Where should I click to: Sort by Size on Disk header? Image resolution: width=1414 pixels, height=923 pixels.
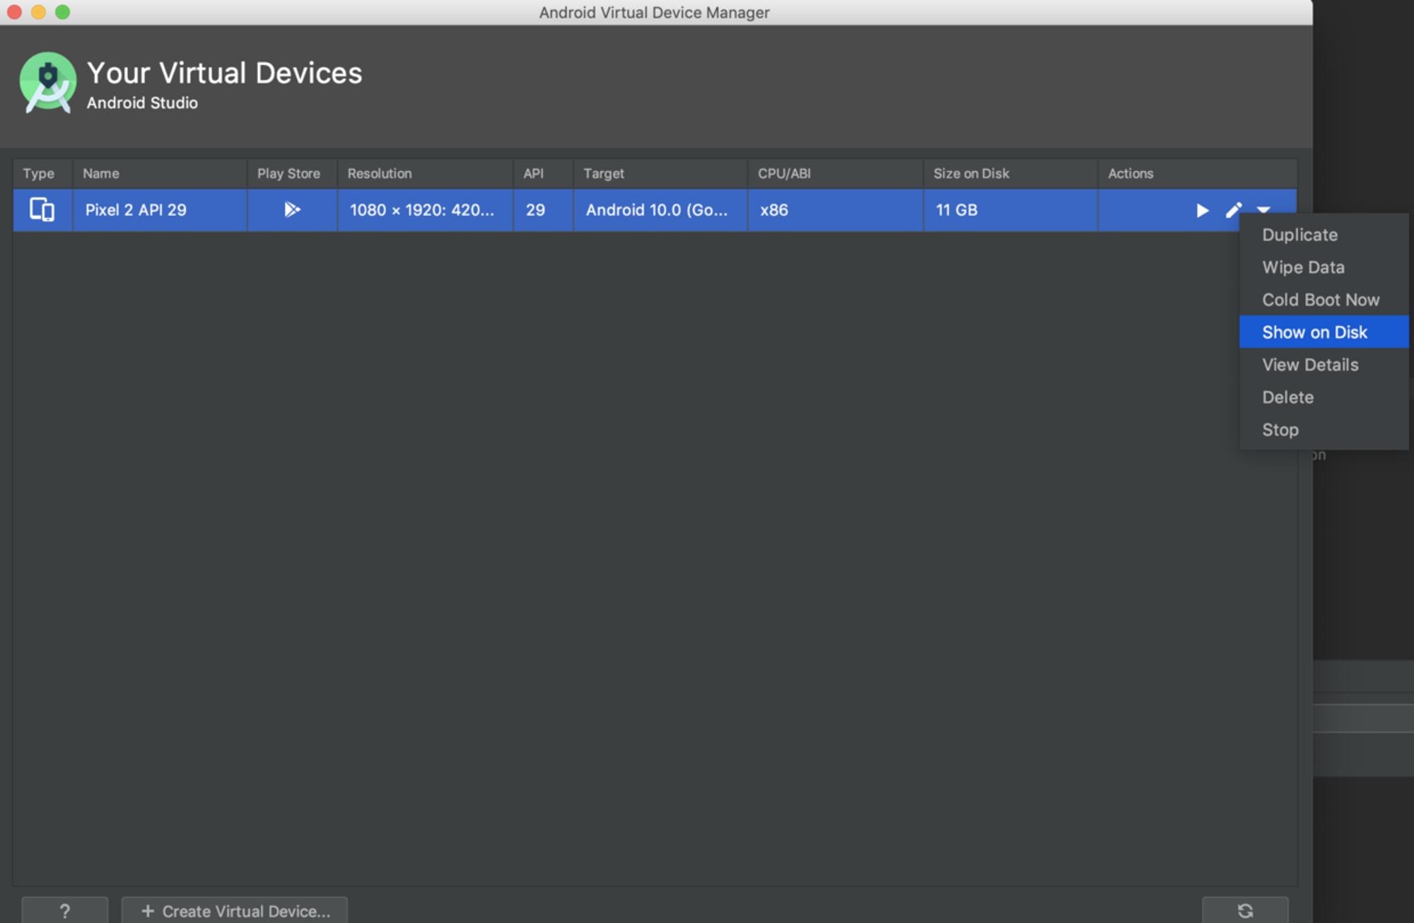(1010, 173)
